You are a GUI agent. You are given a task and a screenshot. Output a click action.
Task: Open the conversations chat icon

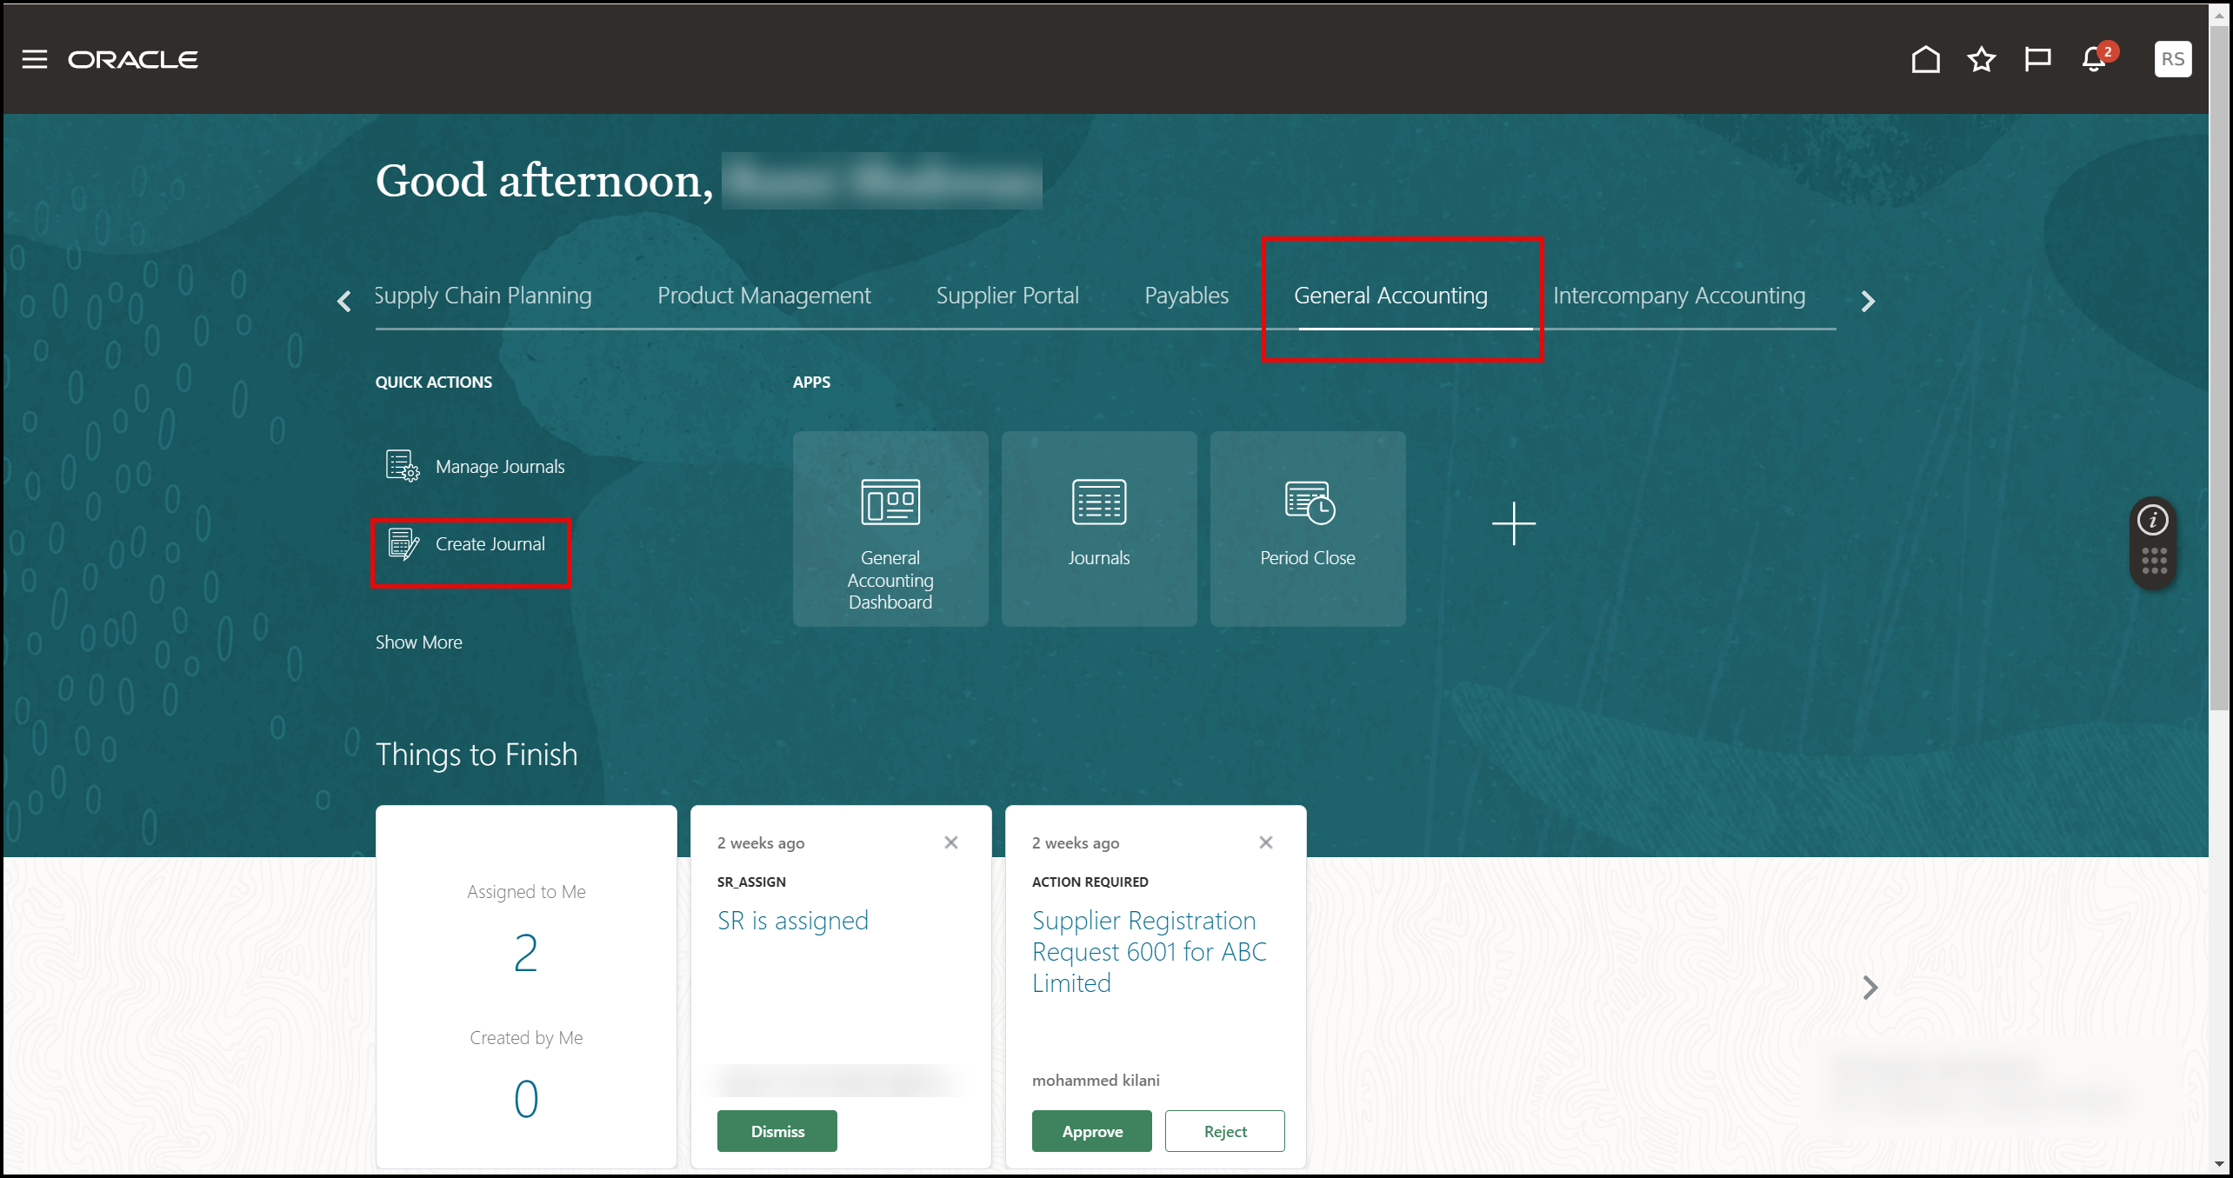pos(2037,59)
